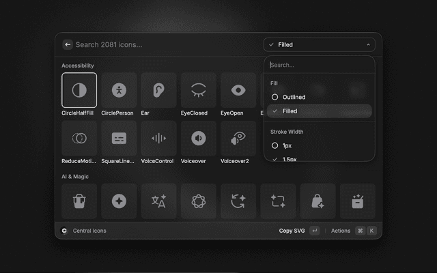Open the Actions menu

coord(341,231)
